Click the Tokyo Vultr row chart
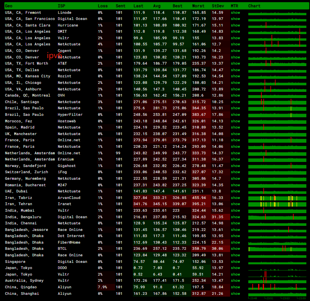Viewport: 310px width, 301px height. coord(277,274)
